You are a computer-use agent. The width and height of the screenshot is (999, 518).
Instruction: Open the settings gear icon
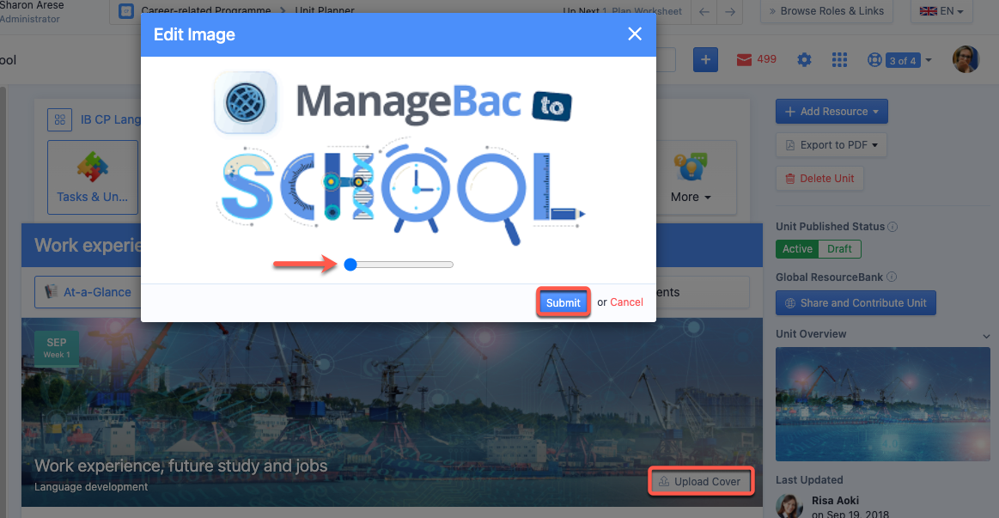[x=804, y=60]
